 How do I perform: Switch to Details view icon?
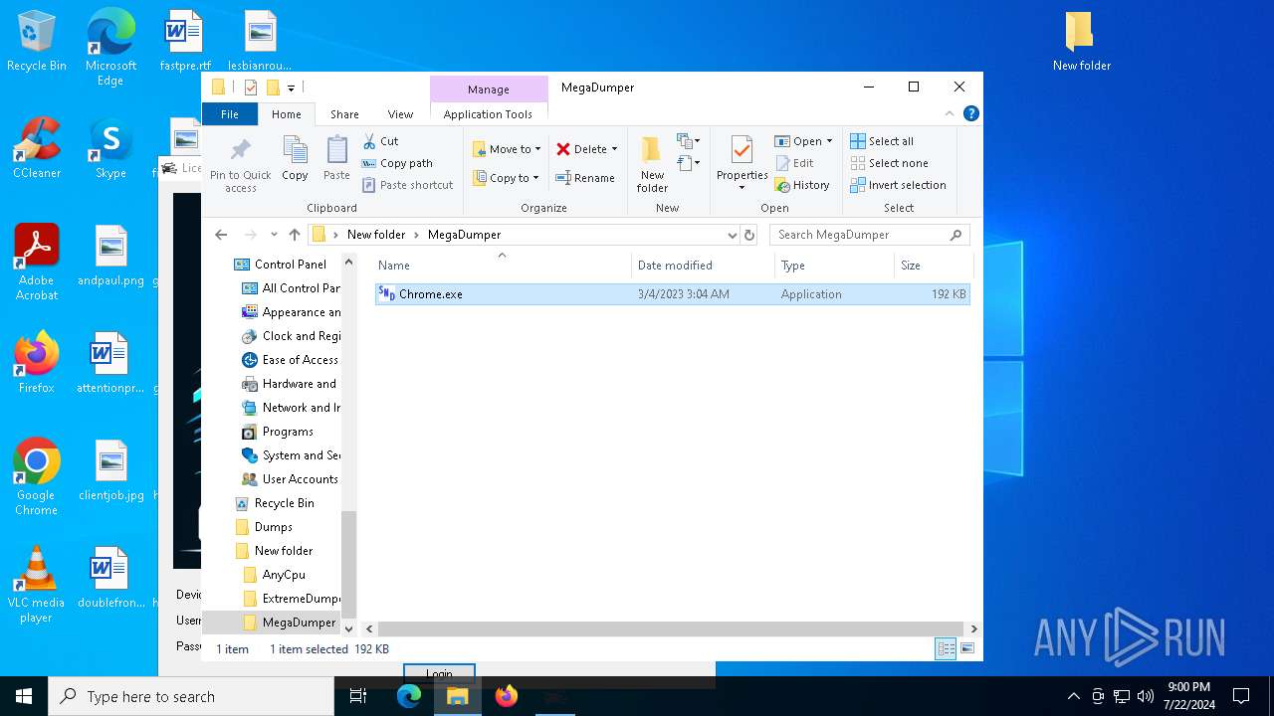click(x=946, y=649)
